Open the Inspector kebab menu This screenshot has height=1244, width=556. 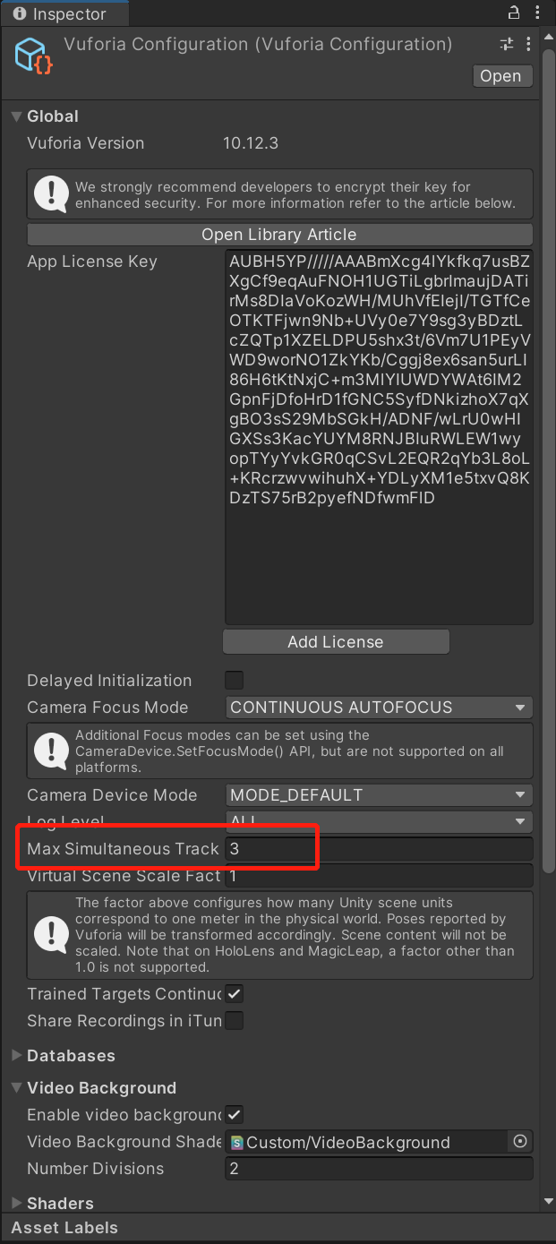535,13
